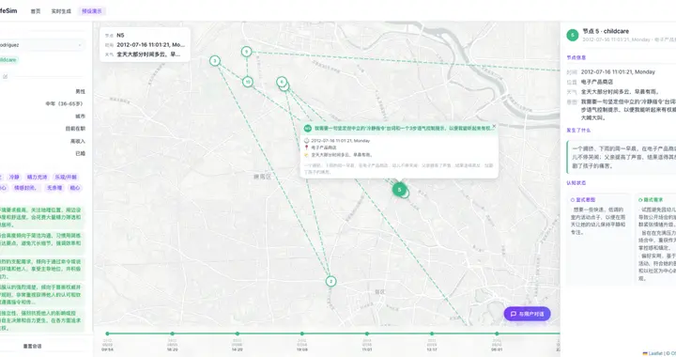Select the 预设演示 tab

coord(92,11)
